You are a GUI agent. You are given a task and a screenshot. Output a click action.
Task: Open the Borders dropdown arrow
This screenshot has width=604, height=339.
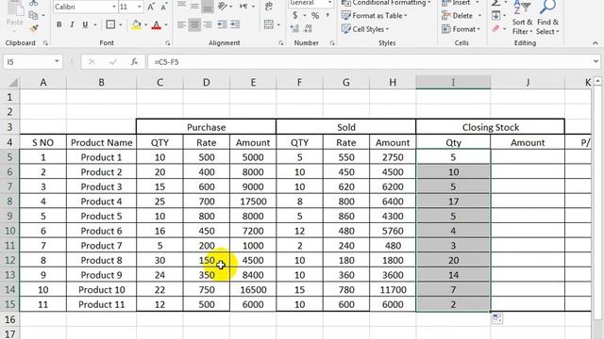coord(121,25)
